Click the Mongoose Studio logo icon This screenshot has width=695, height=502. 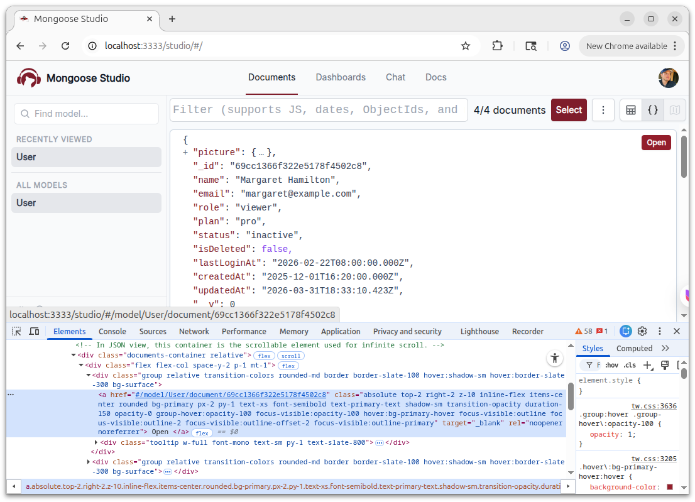point(29,78)
